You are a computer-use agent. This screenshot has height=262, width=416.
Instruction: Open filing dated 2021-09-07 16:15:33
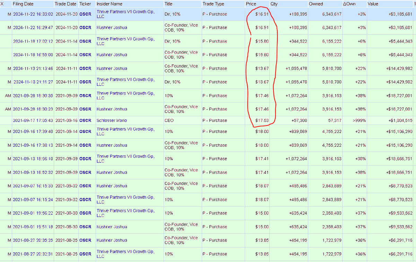coord(33,186)
